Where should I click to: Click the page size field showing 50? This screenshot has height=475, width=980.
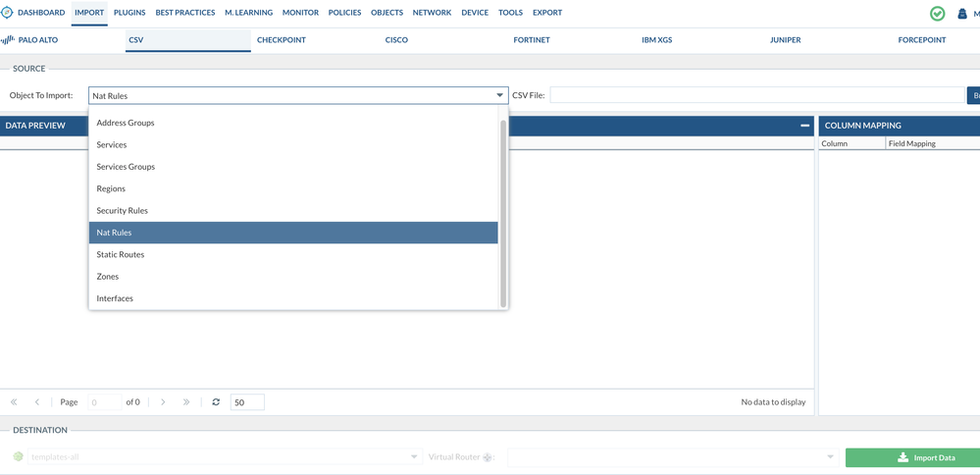[247, 401]
